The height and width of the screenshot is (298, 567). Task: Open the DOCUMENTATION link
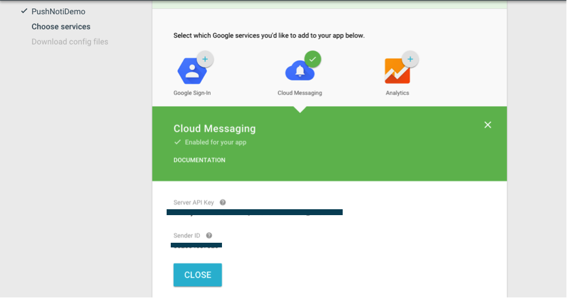coord(199,160)
